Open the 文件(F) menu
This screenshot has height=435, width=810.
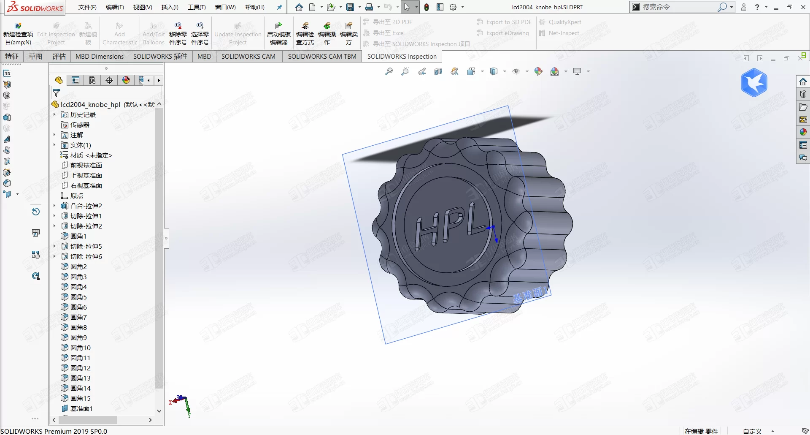click(x=87, y=7)
